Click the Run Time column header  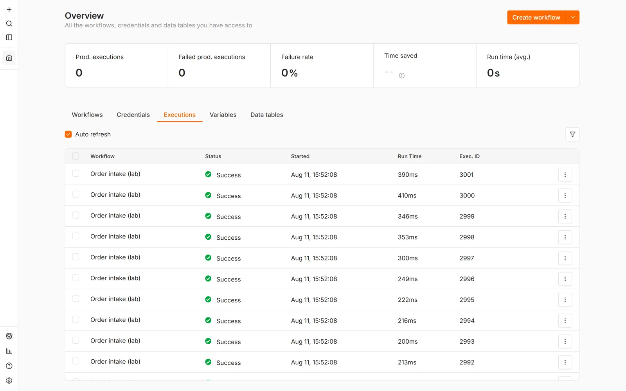tap(410, 156)
